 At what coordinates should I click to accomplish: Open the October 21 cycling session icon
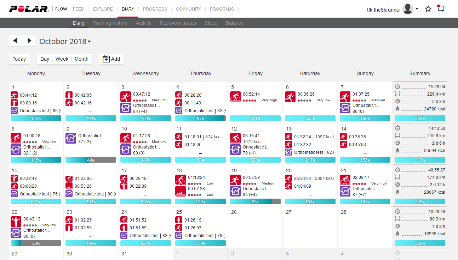point(345,180)
